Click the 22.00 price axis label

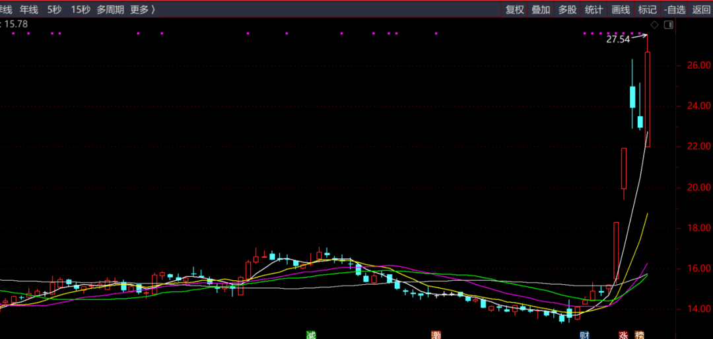[699, 147]
